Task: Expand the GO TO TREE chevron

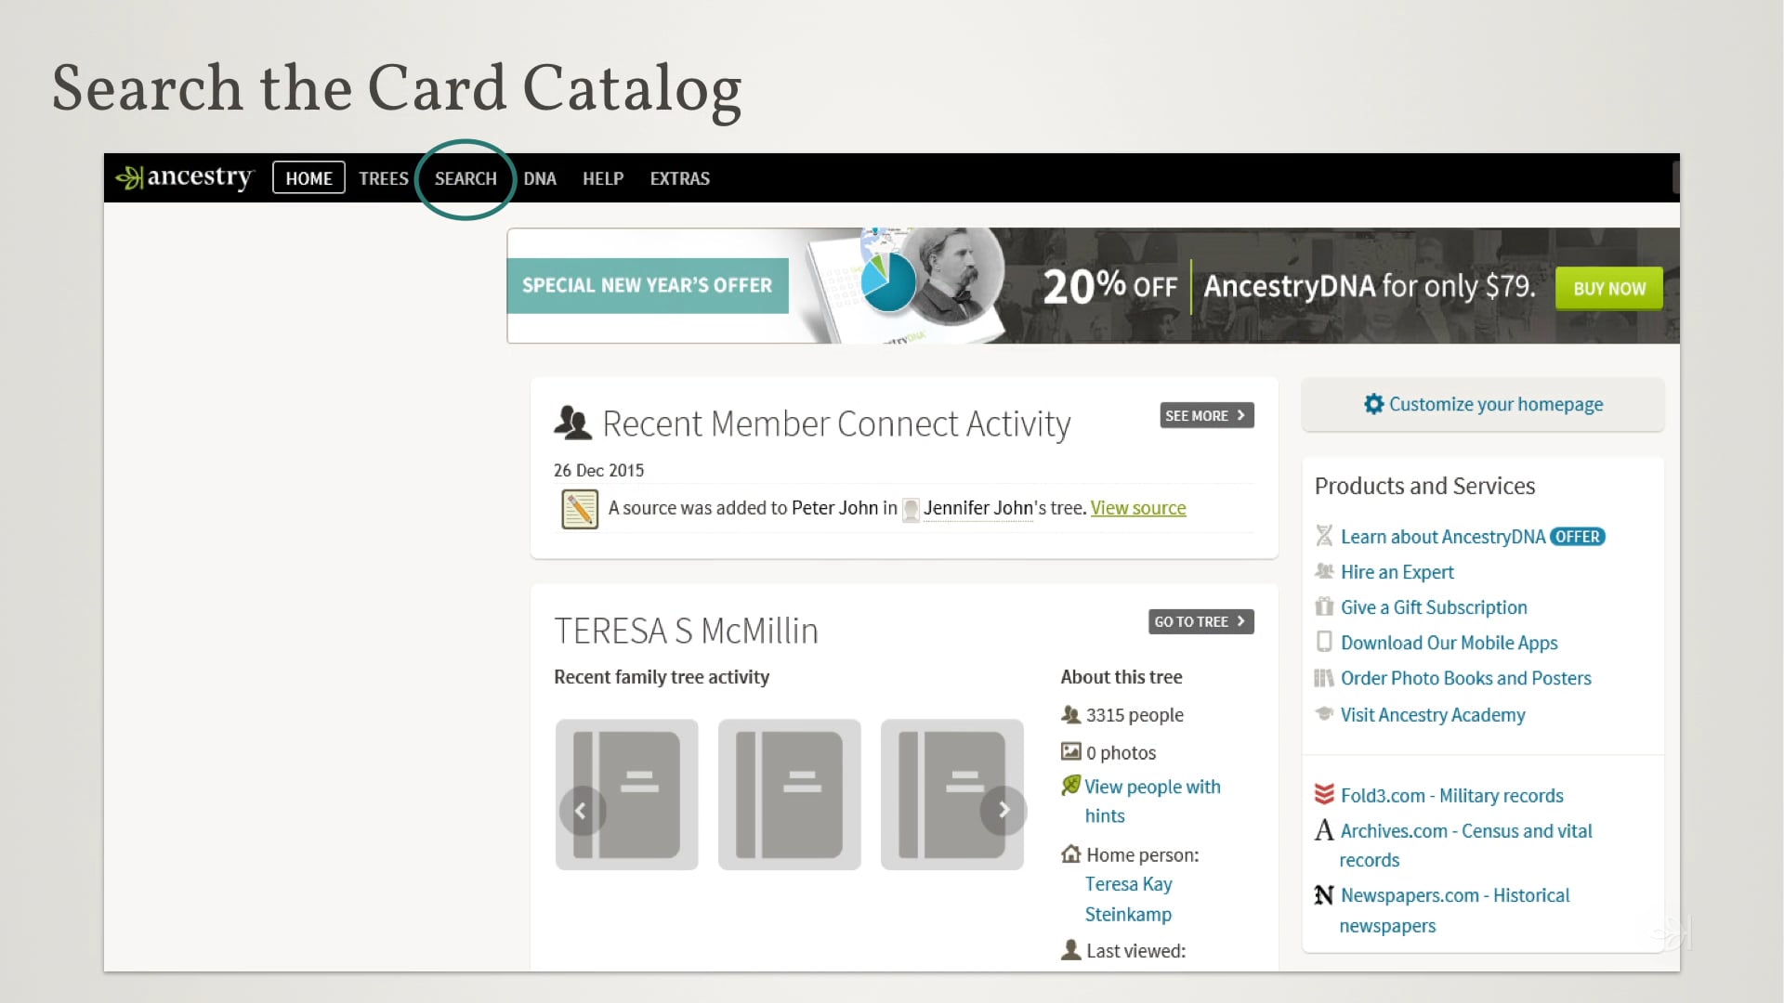Action: pos(1242,621)
